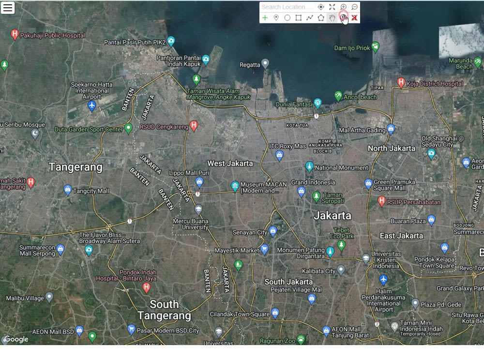484x363 pixels.
Task: Click Monumen Patung Dirgantara marker
Action: (330, 252)
